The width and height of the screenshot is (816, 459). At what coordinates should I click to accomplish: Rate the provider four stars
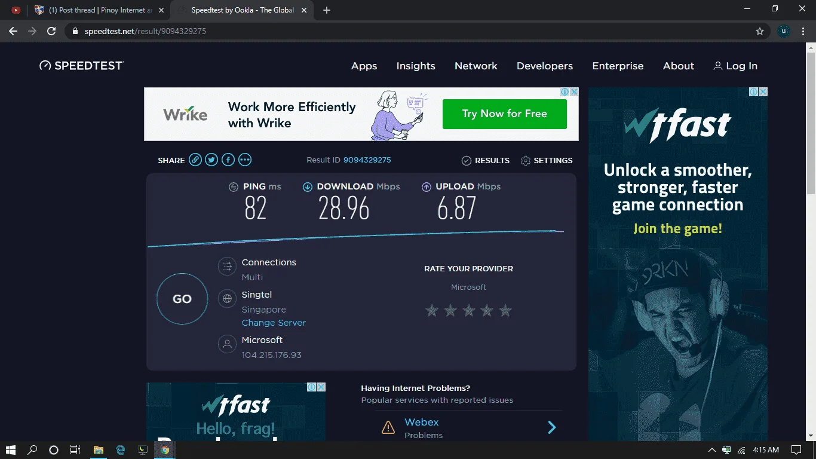tap(487, 310)
